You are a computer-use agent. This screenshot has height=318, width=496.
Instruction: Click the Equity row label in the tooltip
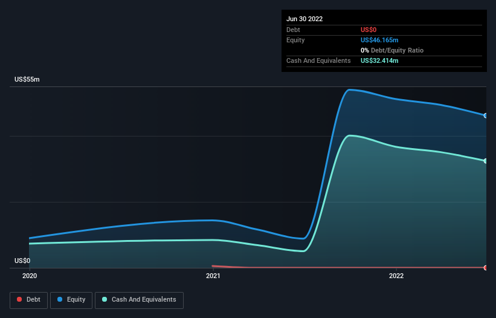[x=295, y=40]
